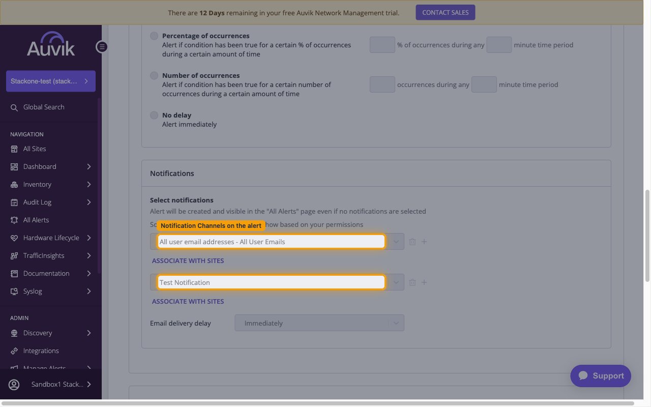
Task: Add notification after All User Emails row
Action: point(424,242)
